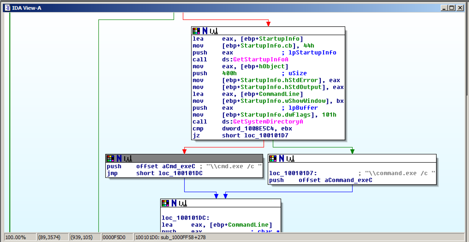Open color picker icon on GetStartupInfoA node
Image resolution: width=469 pixels, height=242 pixels.
coord(196,31)
